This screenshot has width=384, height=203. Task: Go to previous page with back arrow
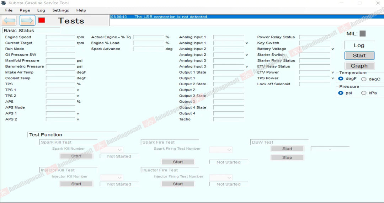[9, 20]
